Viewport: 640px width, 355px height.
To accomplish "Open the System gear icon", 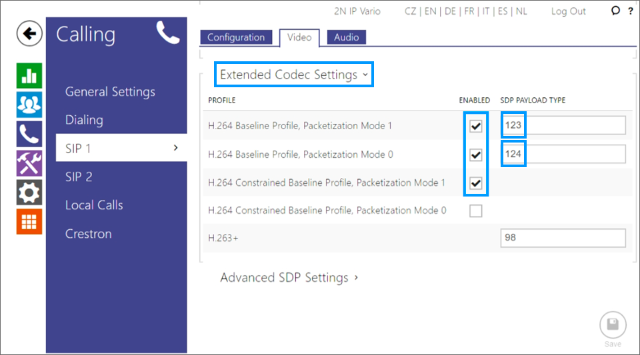I will tap(29, 192).
